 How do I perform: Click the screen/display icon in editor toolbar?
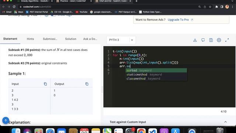pos(203,40)
